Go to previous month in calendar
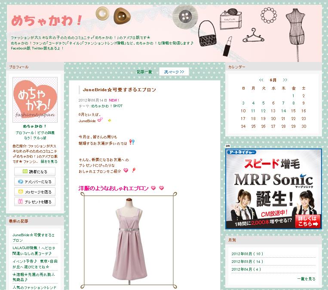The height and width of the screenshot is (290, 328). tap(261, 80)
